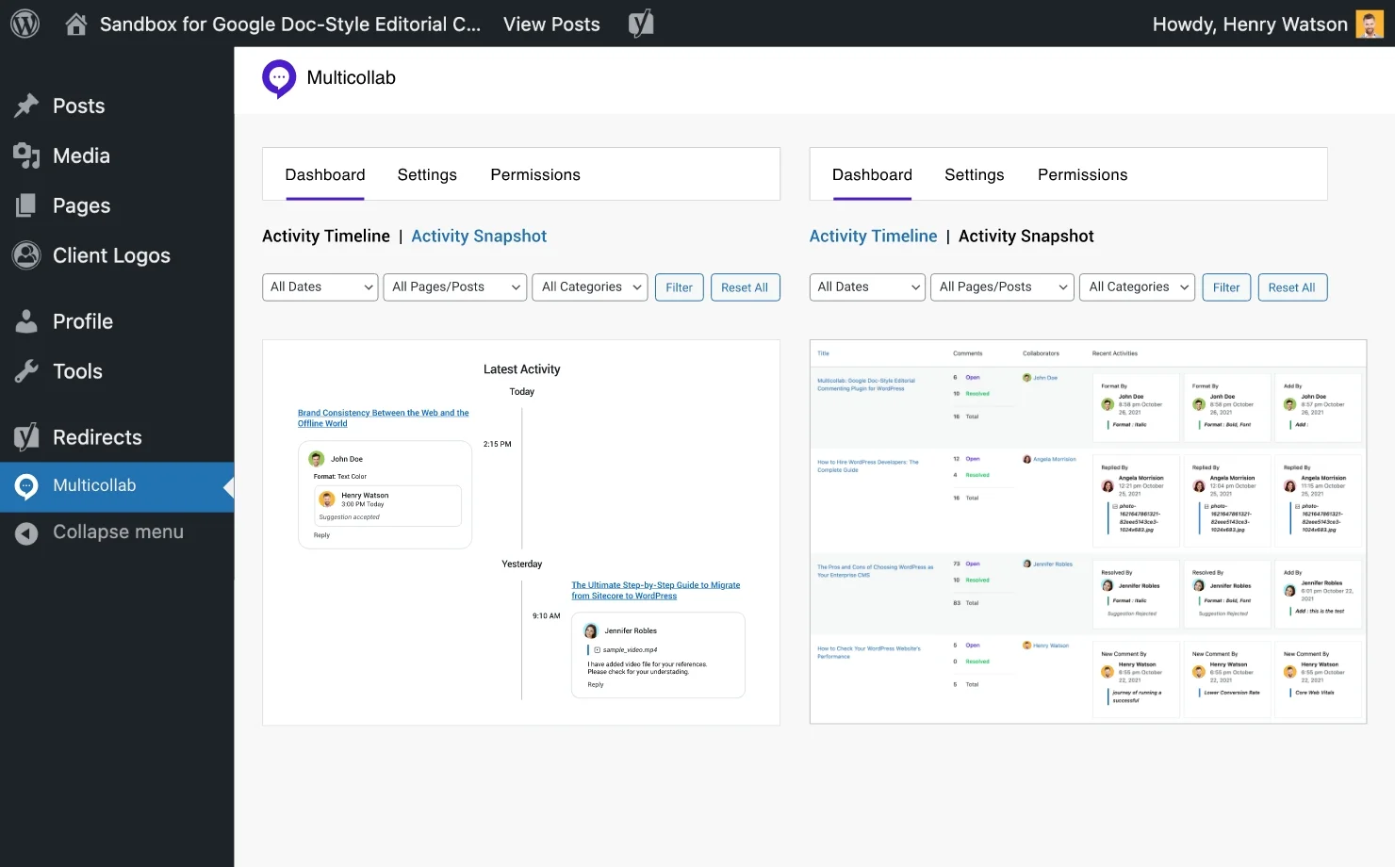Image resolution: width=1395 pixels, height=867 pixels.
Task: Open the WordPress logo menu in the admin bar
Action: pos(25,24)
